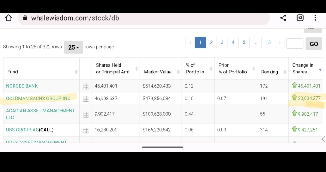Screen dimensions: 326x172
Task: Tap the browser home icon
Action: pos(8,18)
